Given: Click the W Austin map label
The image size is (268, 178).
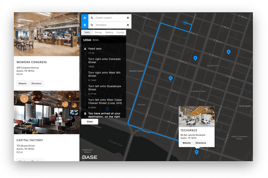Looking at the screenshot, I should pos(142,105).
